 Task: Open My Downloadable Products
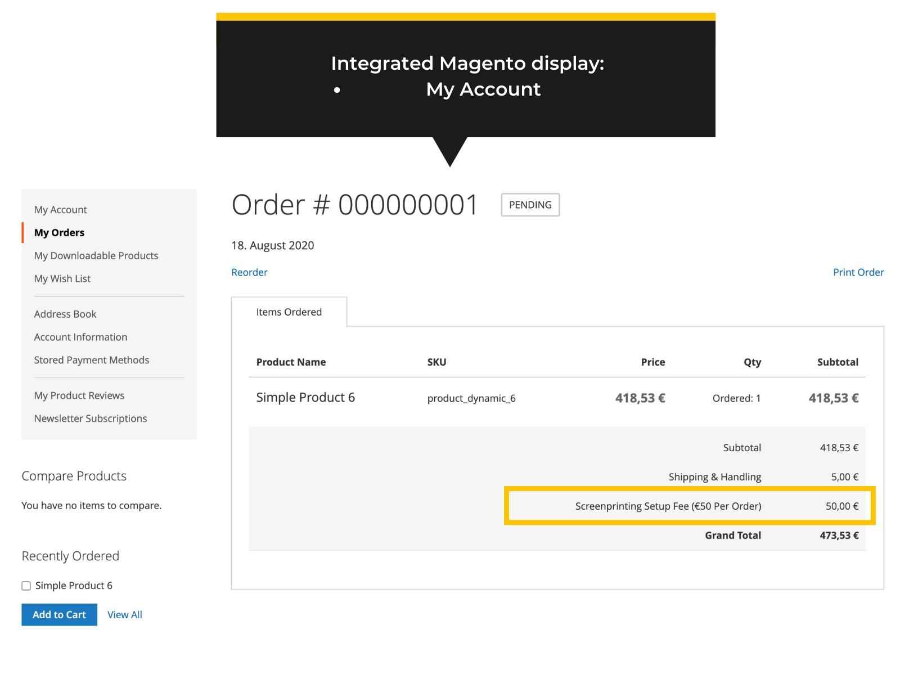click(96, 255)
